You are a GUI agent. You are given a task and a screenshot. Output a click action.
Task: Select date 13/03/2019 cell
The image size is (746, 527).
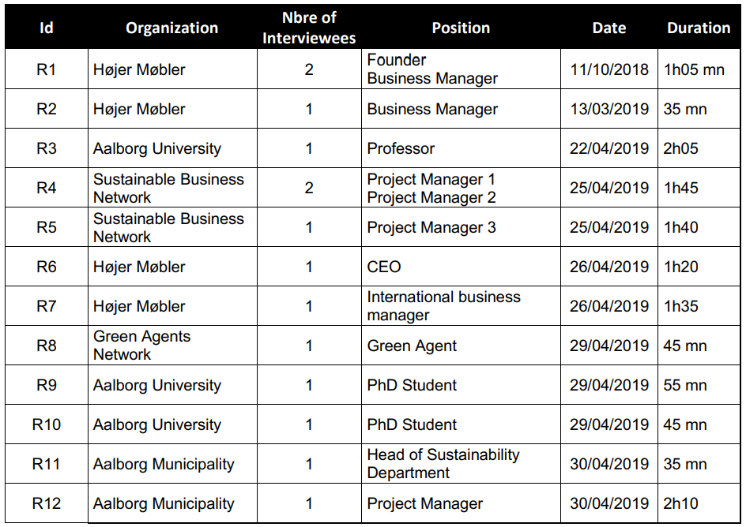[x=609, y=109]
